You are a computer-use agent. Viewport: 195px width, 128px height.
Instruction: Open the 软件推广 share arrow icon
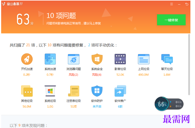point(120,91)
